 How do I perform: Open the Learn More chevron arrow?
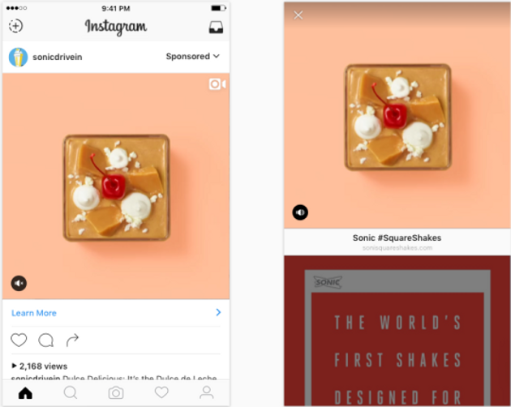(218, 312)
